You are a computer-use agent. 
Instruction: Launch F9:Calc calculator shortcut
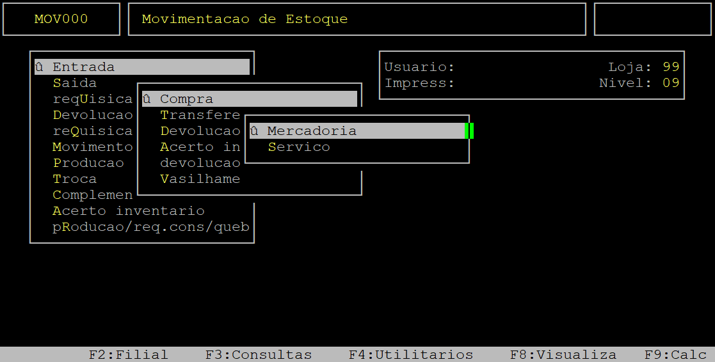(675, 354)
